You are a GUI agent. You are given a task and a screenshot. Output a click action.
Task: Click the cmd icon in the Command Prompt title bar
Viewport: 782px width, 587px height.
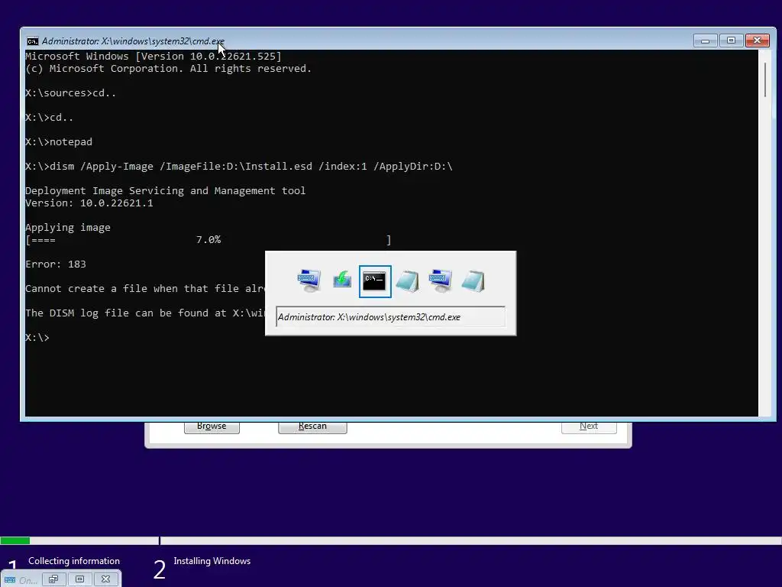pos(32,41)
